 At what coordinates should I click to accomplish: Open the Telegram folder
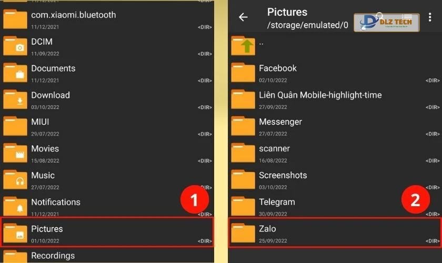277,203
